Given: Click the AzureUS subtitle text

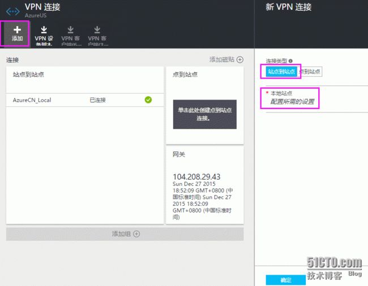Looking at the screenshot, I should click(x=36, y=15).
